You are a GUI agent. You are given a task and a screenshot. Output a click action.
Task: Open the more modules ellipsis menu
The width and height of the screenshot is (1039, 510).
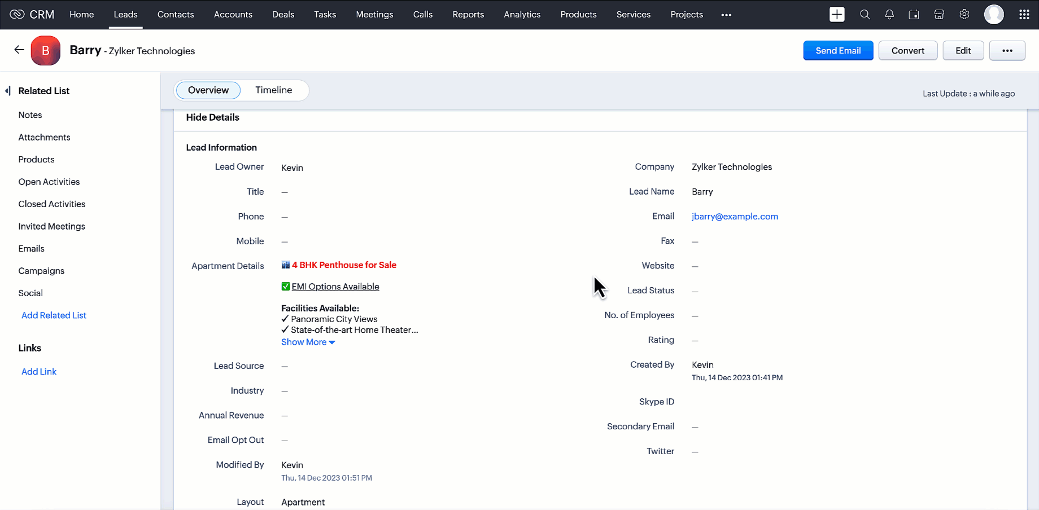point(726,15)
